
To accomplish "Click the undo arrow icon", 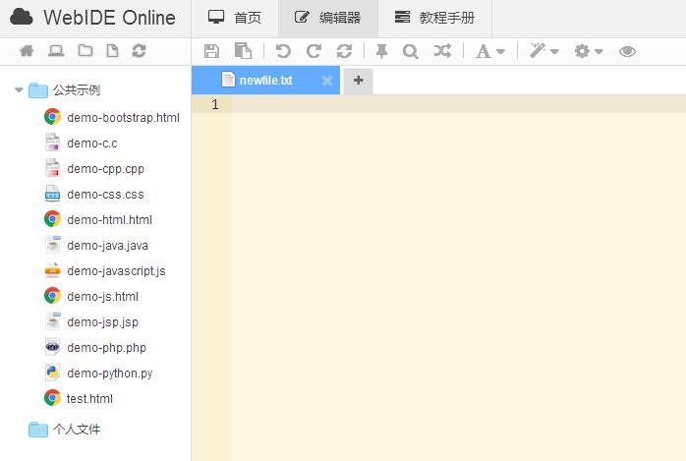I will pyautogui.click(x=283, y=51).
